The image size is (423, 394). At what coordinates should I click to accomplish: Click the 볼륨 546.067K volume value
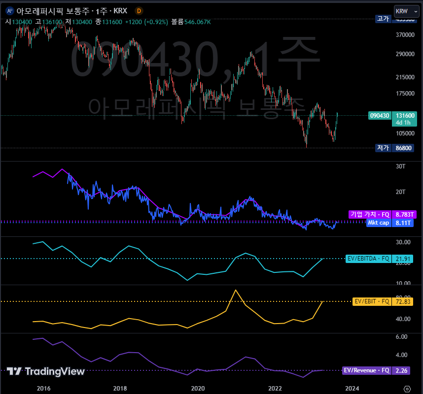191,22
